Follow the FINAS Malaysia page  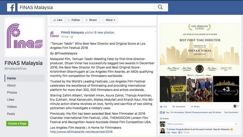tap(74, 20)
